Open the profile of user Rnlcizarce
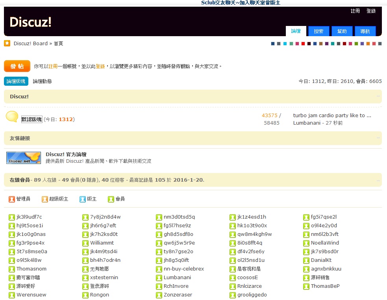 point(250,286)
